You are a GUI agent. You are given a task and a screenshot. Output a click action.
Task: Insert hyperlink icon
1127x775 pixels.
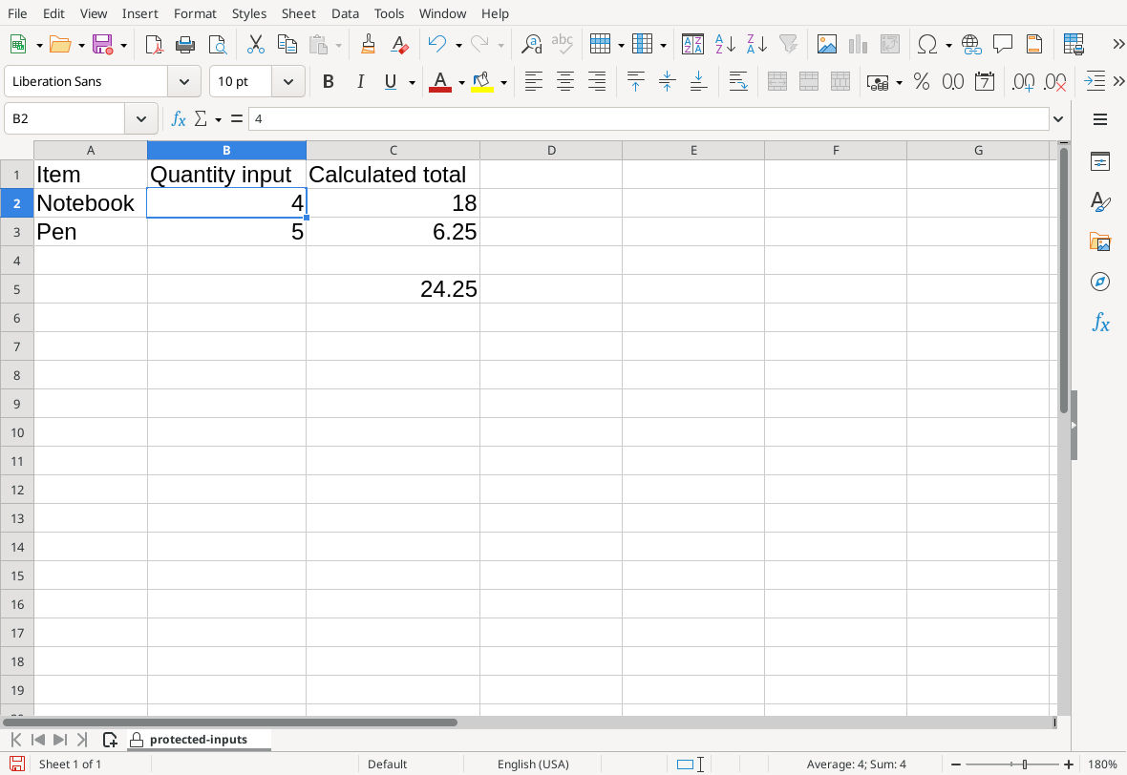pyautogui.click(x=971, y=45)
